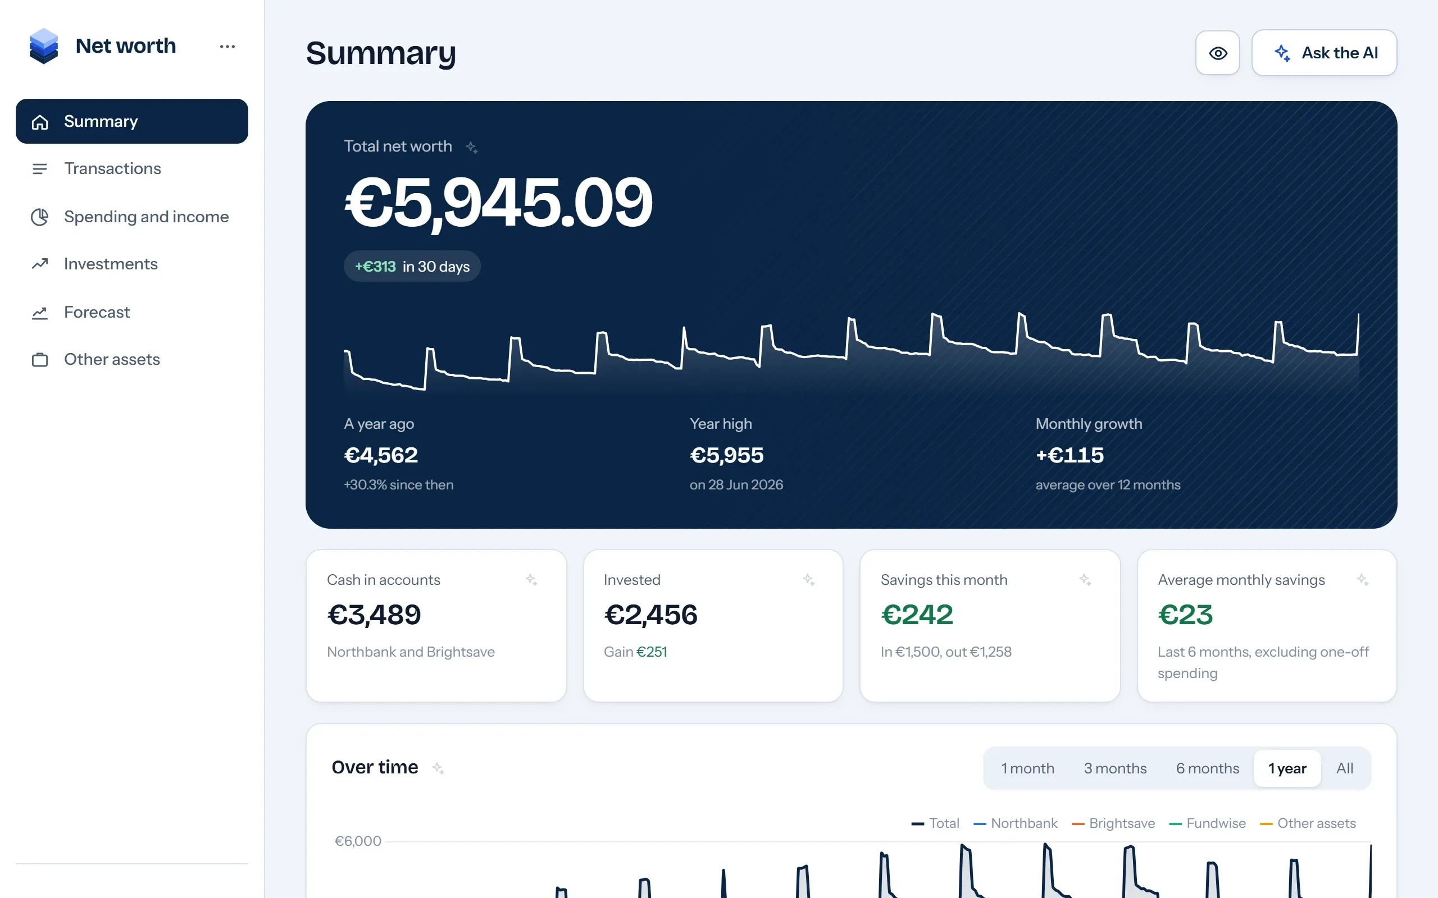
Task: Open the Investments section
Action: click(132, 264)
